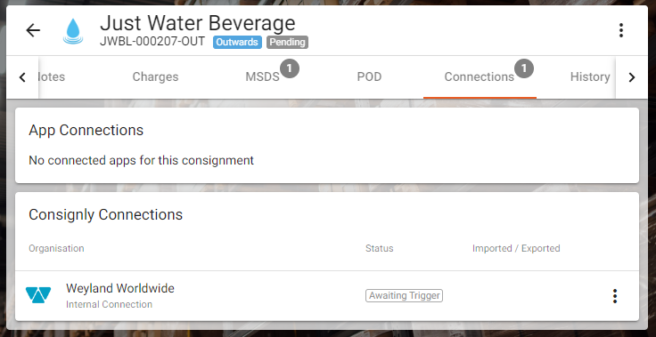Open the Connections tab
Viewport: 656px width, 337px height.
[x=480, y=76]
